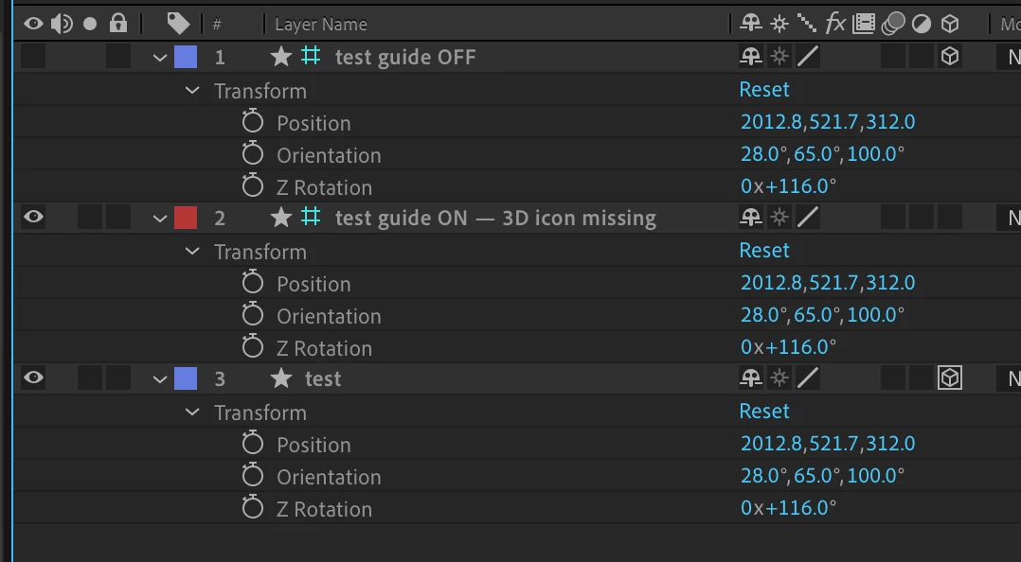Click the label tag column header icon
1021x562 pixels.
pyautogui.click(x=177, y=24)
